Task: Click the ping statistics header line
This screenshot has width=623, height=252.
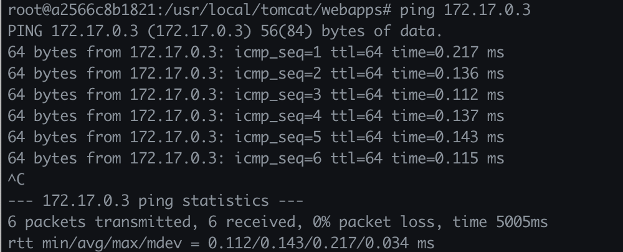Action: [x=156, y=201]
